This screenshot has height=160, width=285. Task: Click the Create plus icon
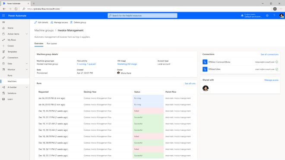coord(3,46)
